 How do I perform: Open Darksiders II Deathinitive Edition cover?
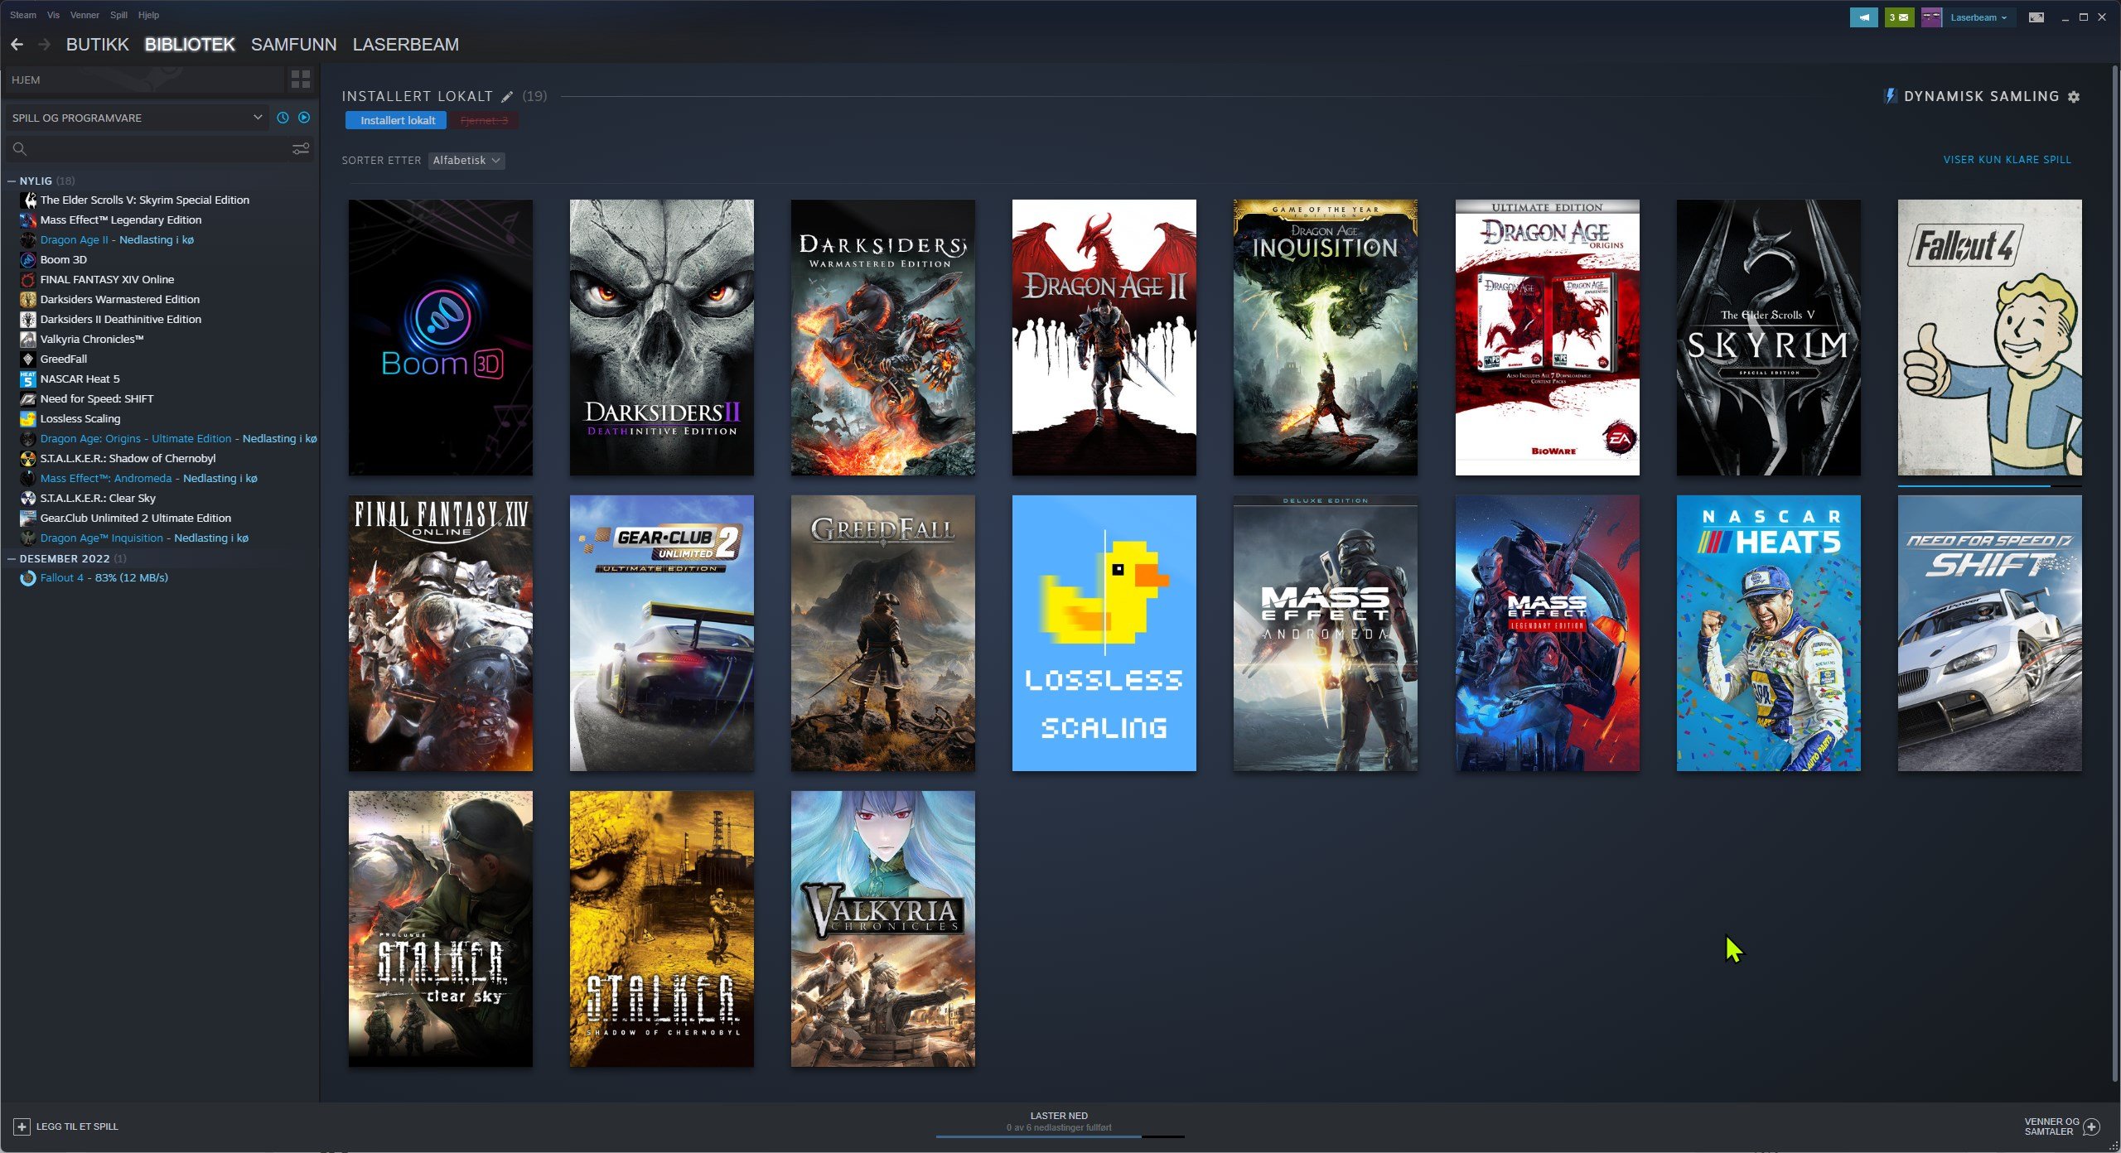click(662, 337)
